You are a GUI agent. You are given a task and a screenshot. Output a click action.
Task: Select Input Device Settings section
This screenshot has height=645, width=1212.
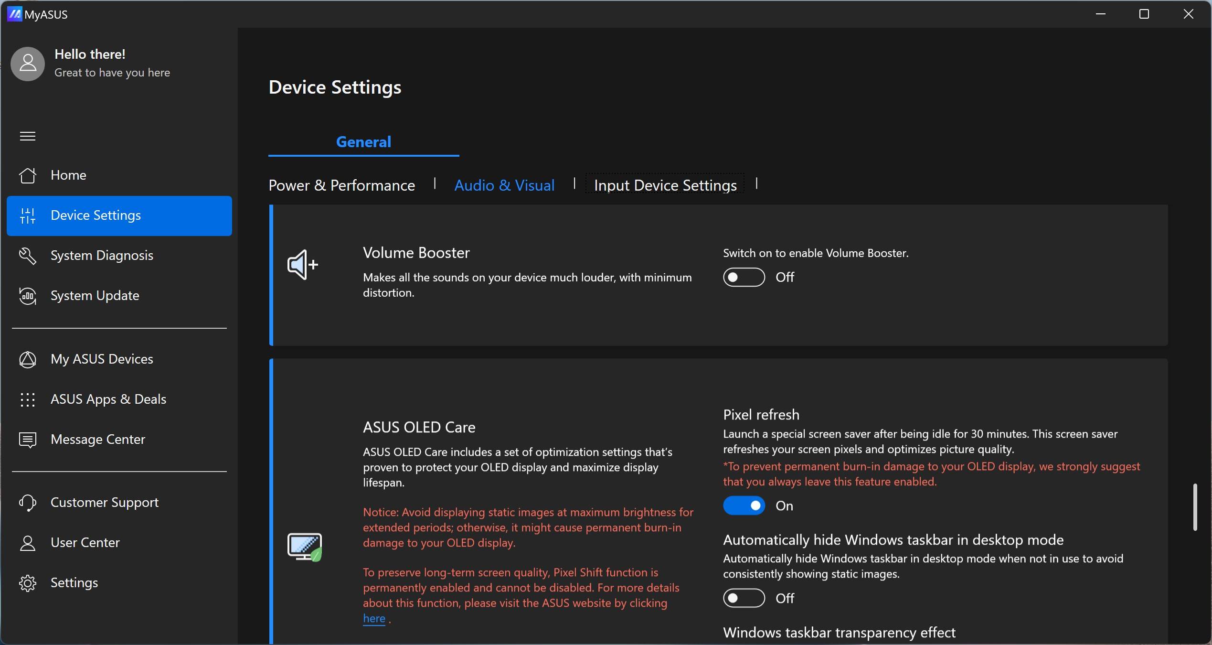tap(665, 185)
